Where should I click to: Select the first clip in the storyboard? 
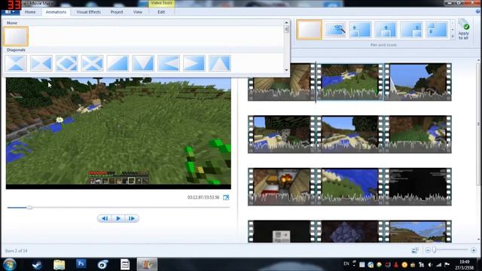(282, 82)
